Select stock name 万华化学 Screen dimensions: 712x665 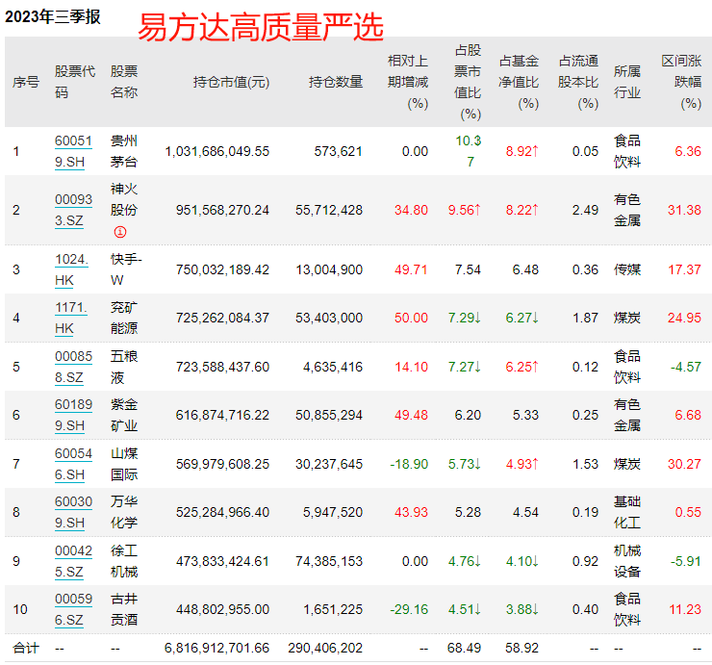click(x=124, y=512)
